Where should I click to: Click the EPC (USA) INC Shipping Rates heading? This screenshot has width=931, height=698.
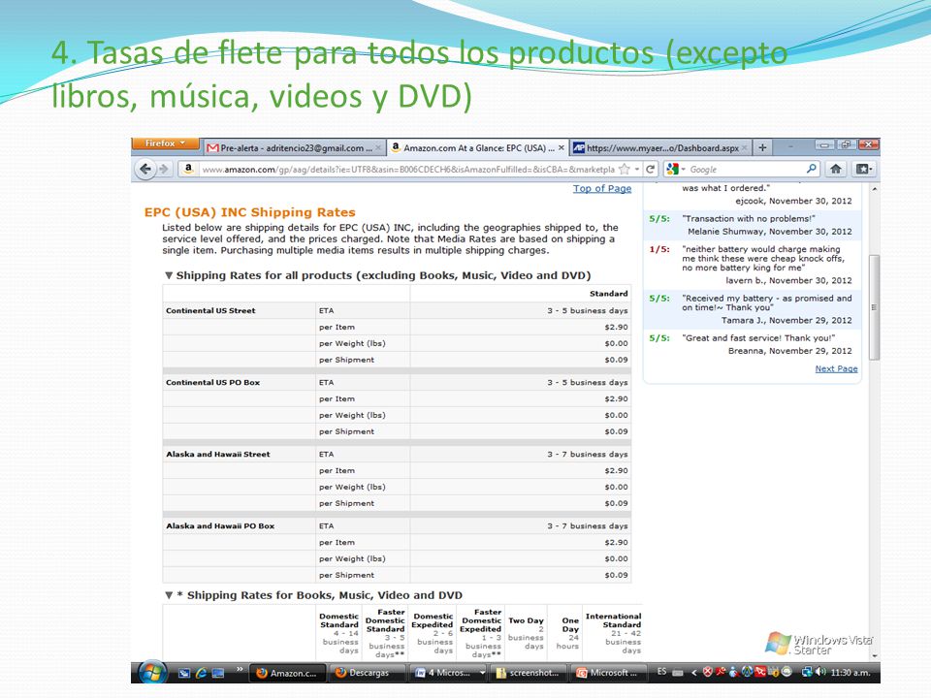(x=249, y=212)
